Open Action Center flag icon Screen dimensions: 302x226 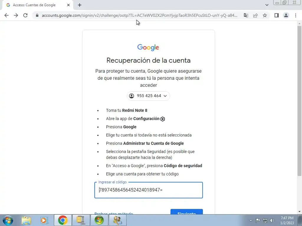pyautogui.click(x=258, y=220)
